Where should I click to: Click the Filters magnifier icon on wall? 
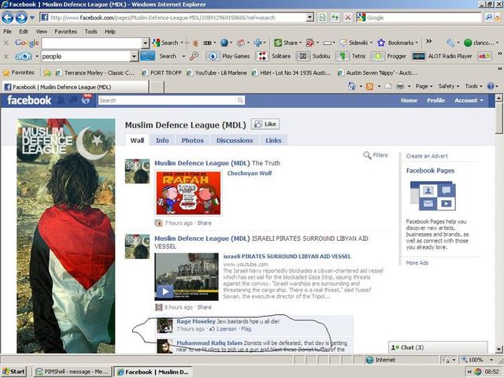coord(367,156)
